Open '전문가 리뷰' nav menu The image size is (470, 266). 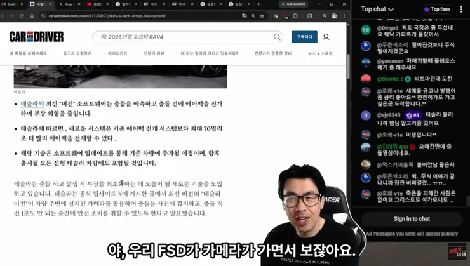coord(154,53)
